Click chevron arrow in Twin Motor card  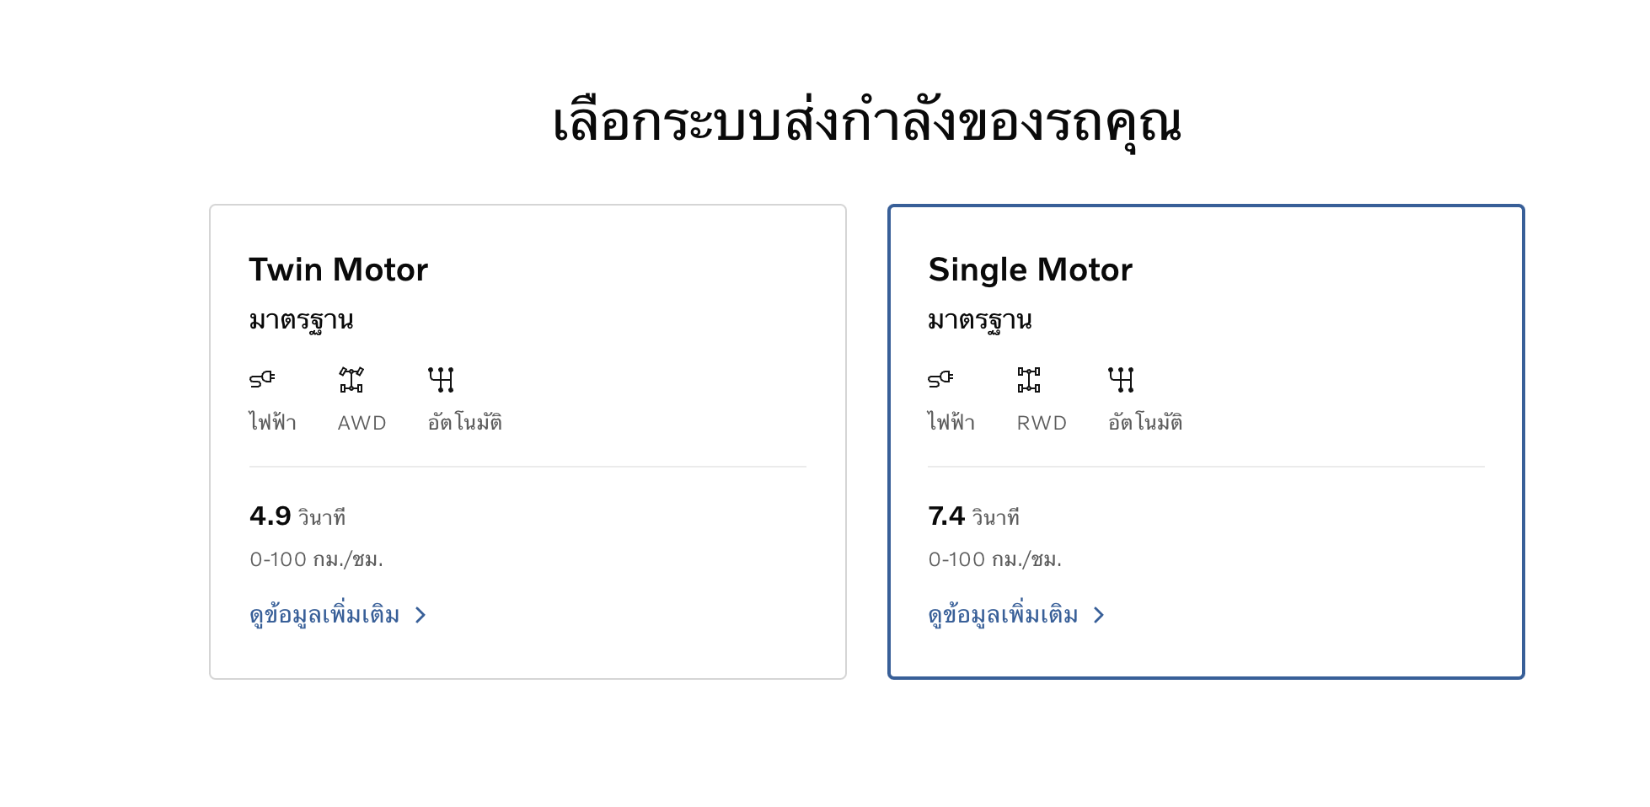(421, 616)
